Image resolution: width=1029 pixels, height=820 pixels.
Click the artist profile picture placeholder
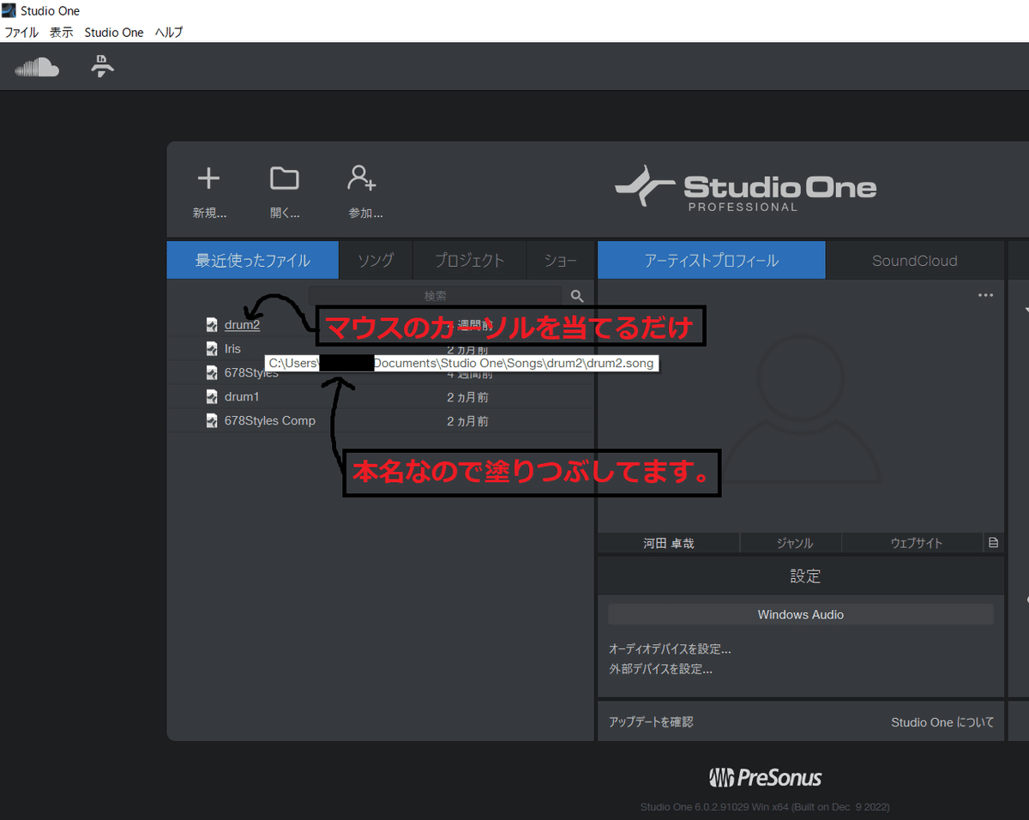801,410
